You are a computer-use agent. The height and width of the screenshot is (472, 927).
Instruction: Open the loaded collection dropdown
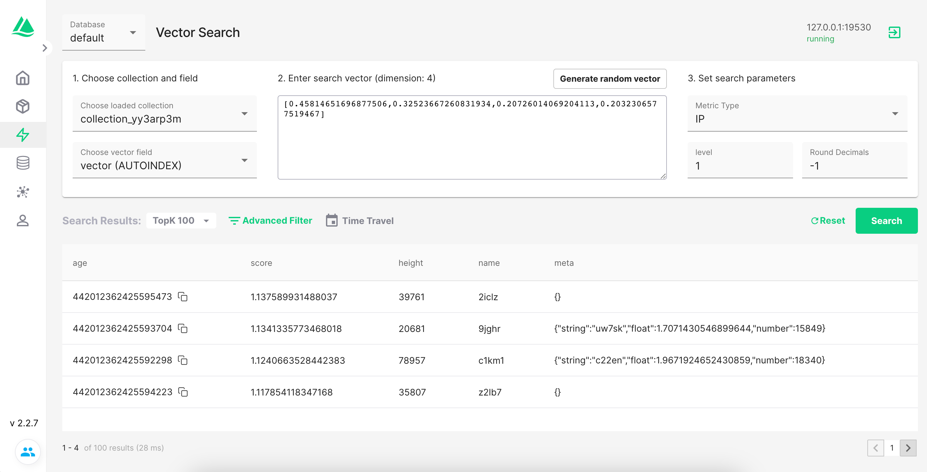(164, 113)
